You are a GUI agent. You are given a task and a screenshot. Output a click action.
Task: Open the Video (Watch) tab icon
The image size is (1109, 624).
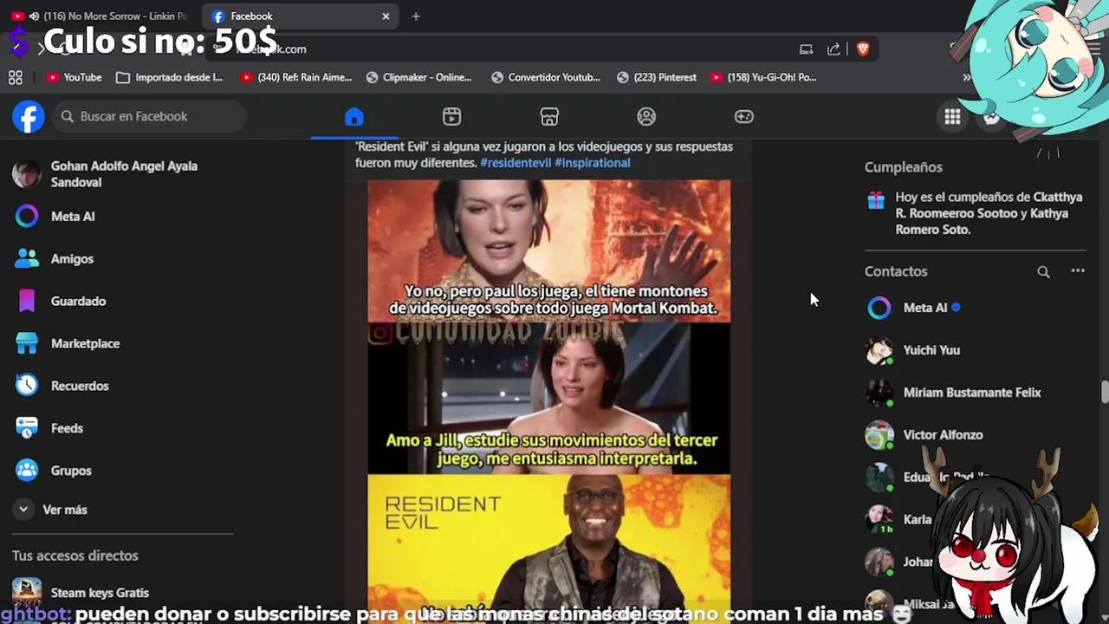[x=451, y=116]
